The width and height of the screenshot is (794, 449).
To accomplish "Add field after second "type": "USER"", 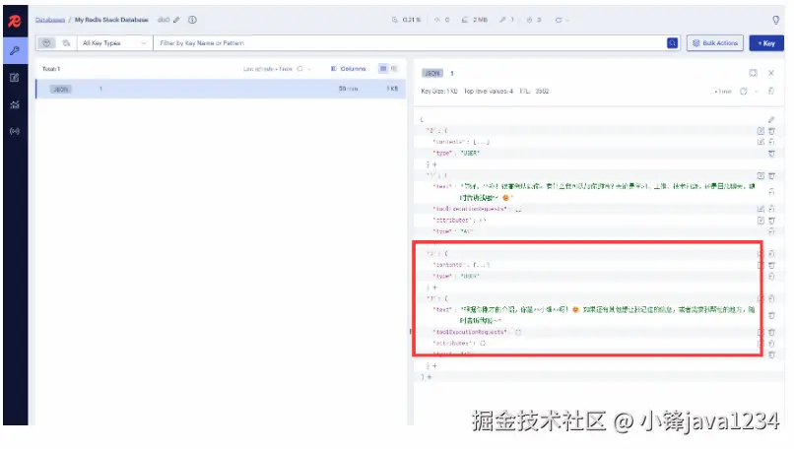I will coord(434,287).
